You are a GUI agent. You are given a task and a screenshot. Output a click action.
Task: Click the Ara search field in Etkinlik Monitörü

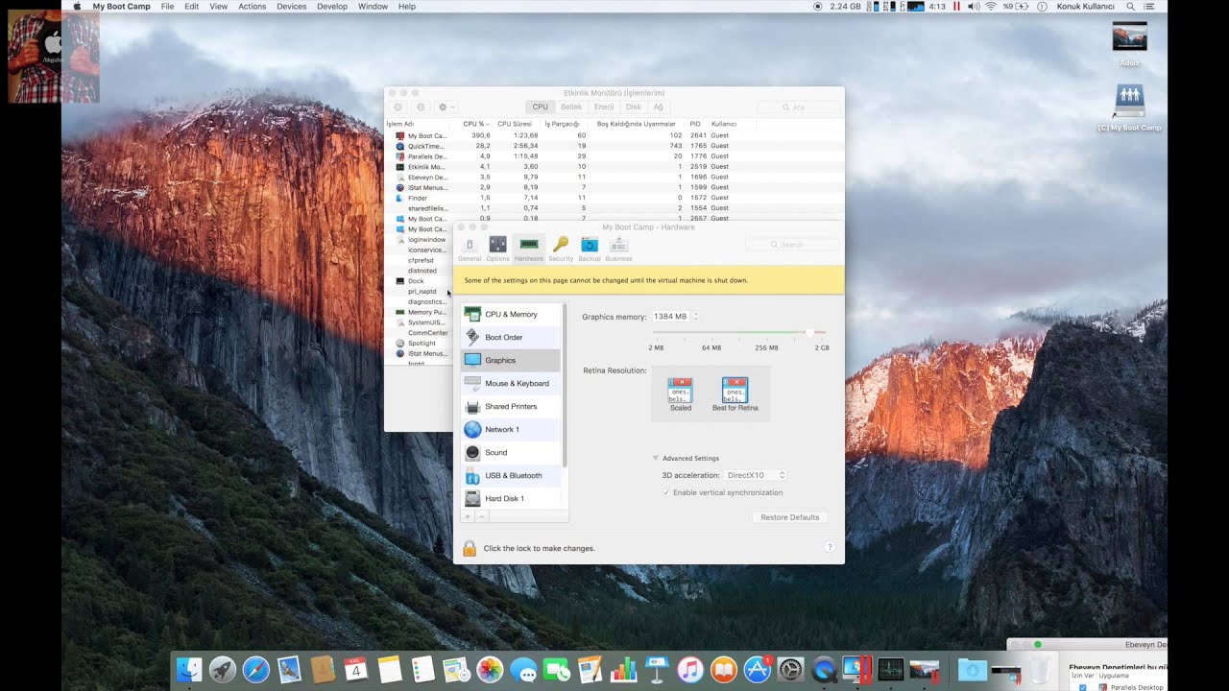point(798,107)
